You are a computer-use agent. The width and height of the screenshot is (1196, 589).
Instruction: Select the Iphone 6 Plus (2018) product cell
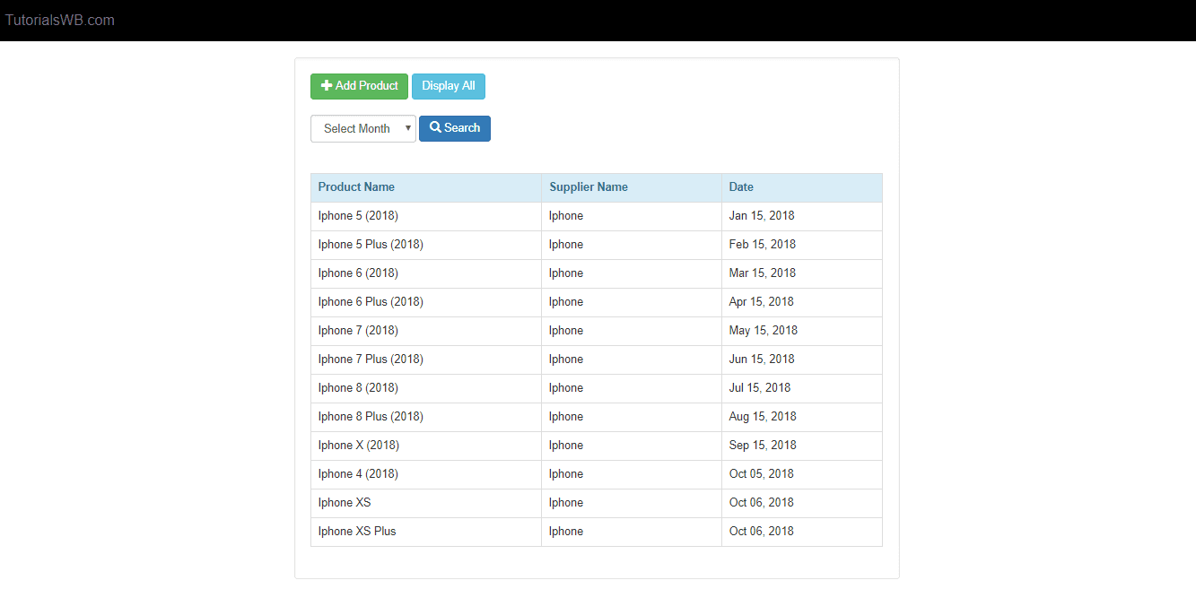click(426, 302)
